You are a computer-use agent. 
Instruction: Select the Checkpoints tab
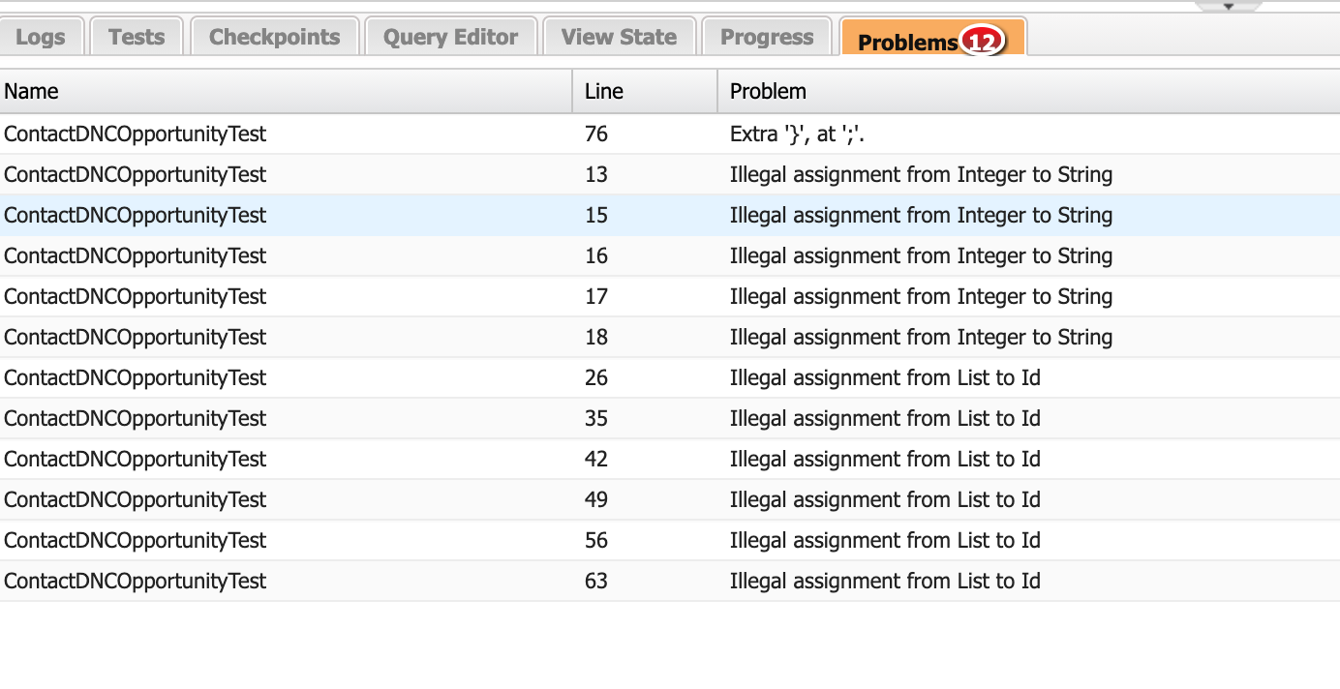tap(274, 38)
